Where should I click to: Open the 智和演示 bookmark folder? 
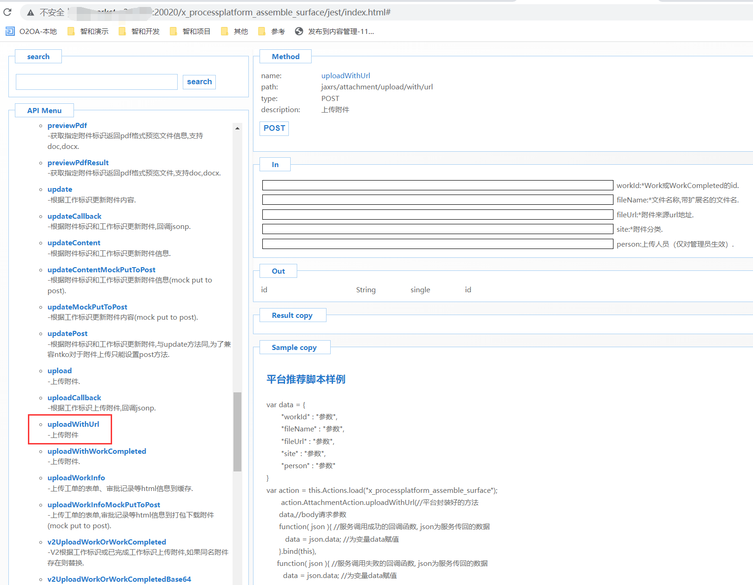click(x=88, y=31)
